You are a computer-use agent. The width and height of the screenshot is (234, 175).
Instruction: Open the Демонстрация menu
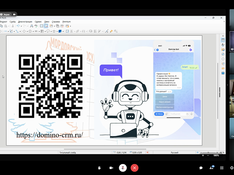tap(25, 22)
